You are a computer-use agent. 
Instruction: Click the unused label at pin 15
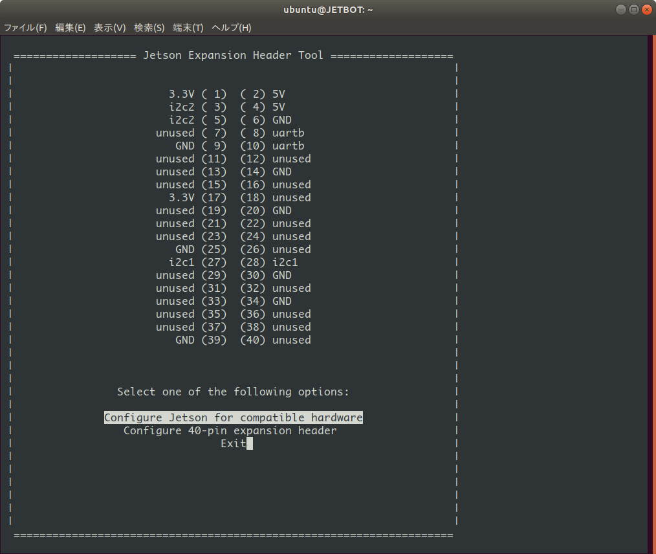pyautogui.click(x=175, y=185)
